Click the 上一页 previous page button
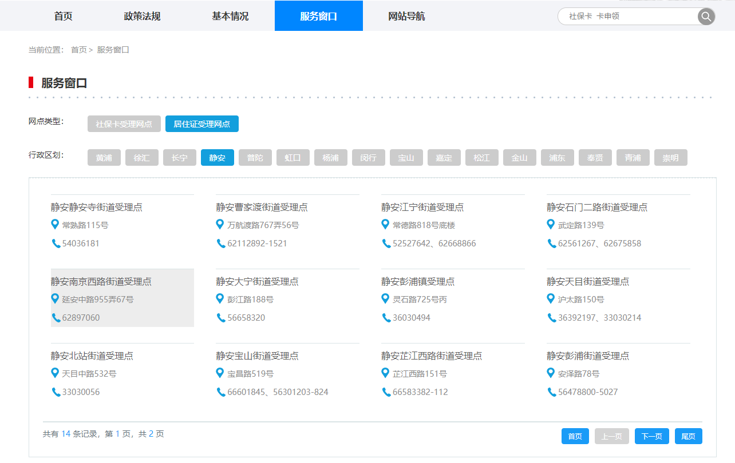 point(612,436)
